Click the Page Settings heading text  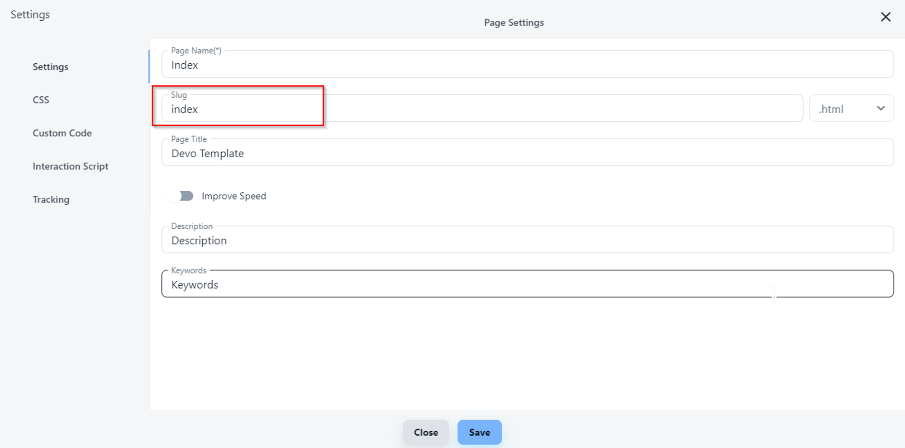click(x=514, y=23)
